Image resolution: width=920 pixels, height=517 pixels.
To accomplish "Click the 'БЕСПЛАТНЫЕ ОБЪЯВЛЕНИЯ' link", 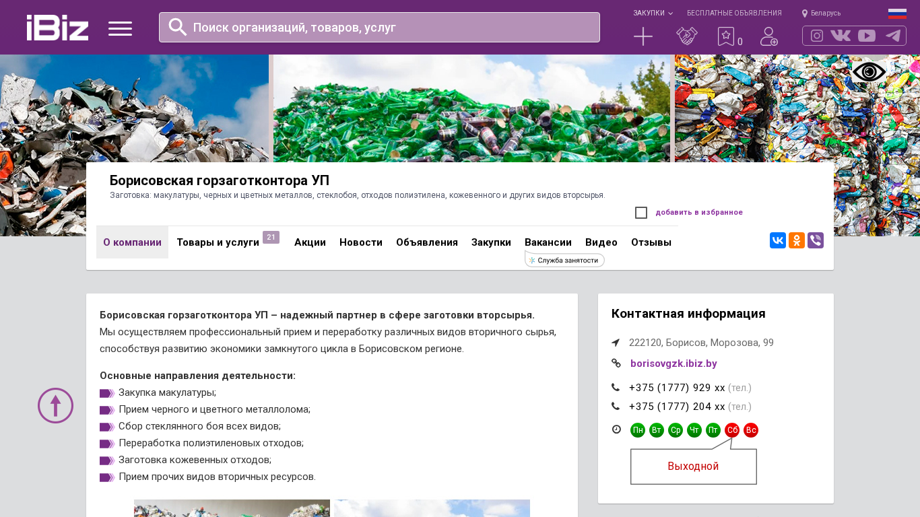I will (x=734, y=13).
